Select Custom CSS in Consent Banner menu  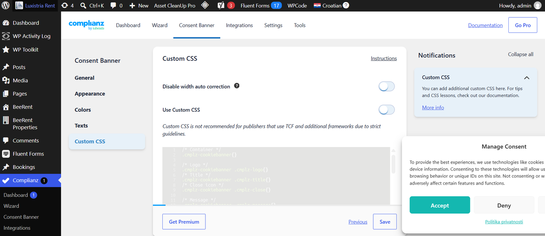click(107, 141)
